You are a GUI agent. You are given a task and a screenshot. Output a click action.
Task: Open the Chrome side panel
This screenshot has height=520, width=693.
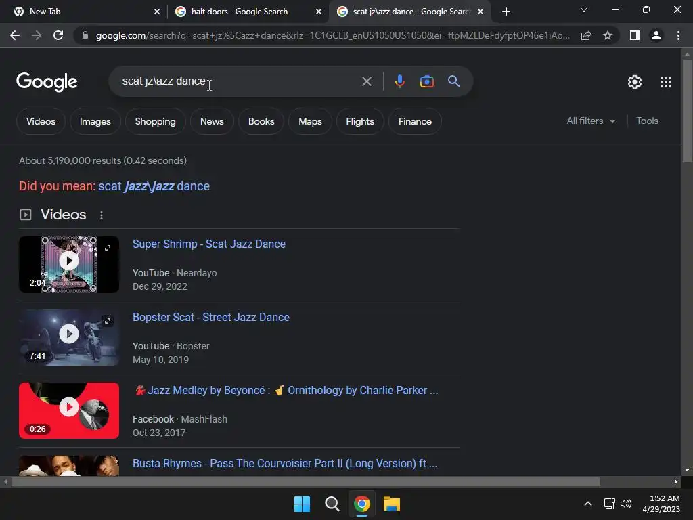coord(635,35)
